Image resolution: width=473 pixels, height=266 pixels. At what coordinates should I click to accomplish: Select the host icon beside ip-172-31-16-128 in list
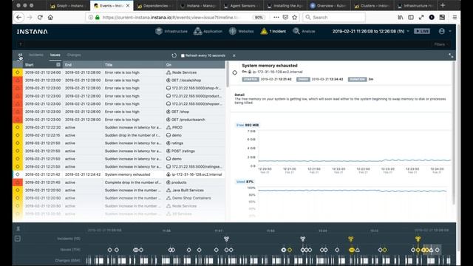click(x=169, y=174)
